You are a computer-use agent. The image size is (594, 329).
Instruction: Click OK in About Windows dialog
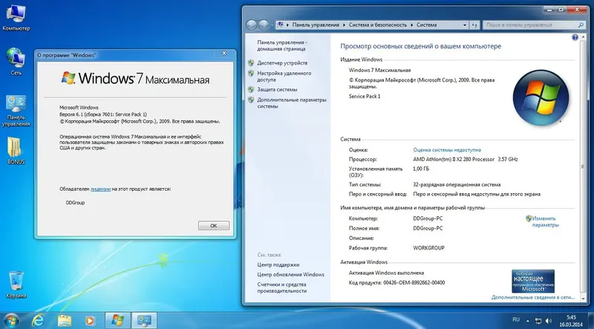tap(214, 226)
